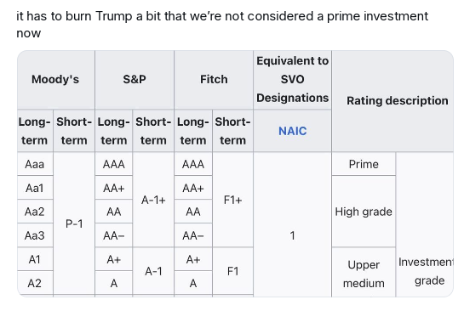Click the Upper medium description cell
This screenshot has height=311, width=464.
click(364, 274)
